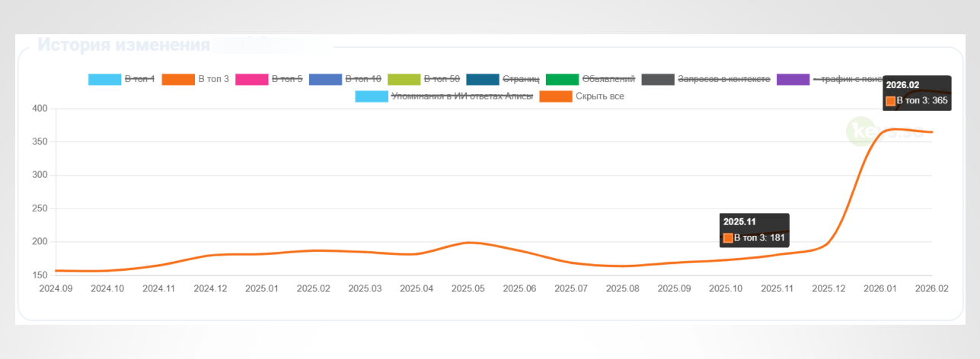The height and width of the screenshot is (359, 980).
Task: Click the 2025.05 label on x-axis
Action: (468, 289)
